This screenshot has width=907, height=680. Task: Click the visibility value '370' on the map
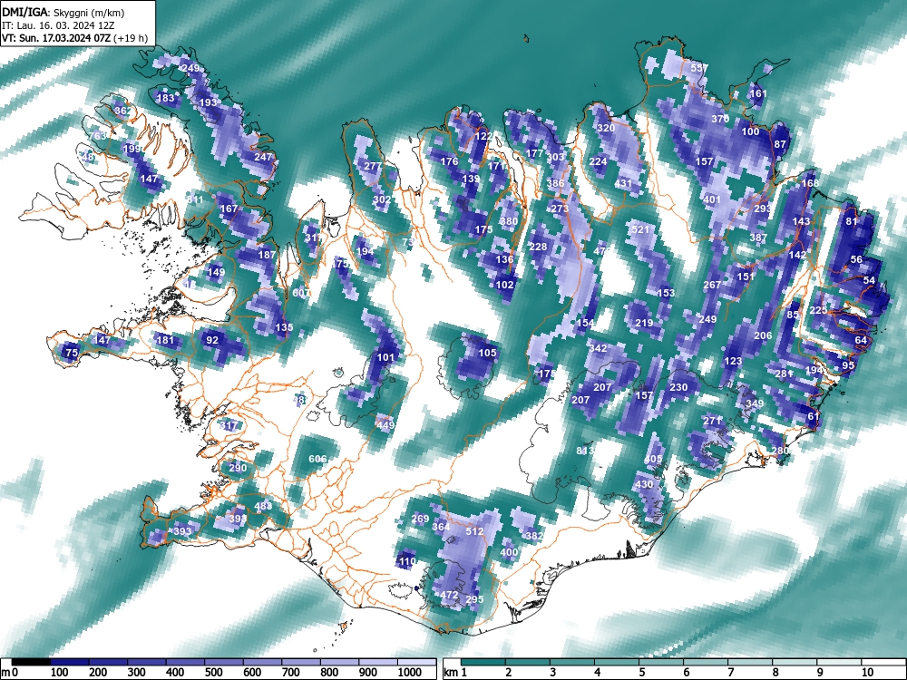point(720,119)
